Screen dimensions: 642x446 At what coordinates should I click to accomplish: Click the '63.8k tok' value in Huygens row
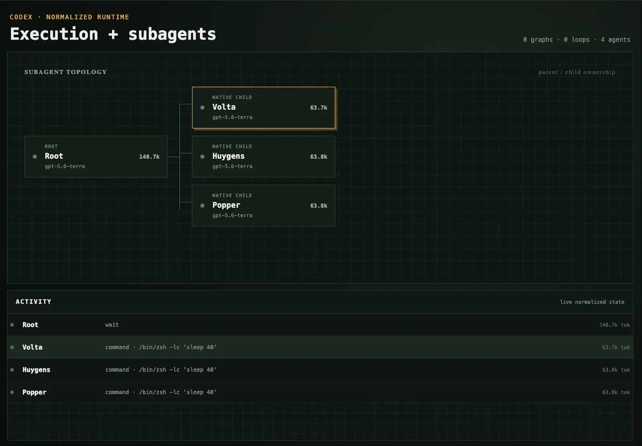pos(616,370)
